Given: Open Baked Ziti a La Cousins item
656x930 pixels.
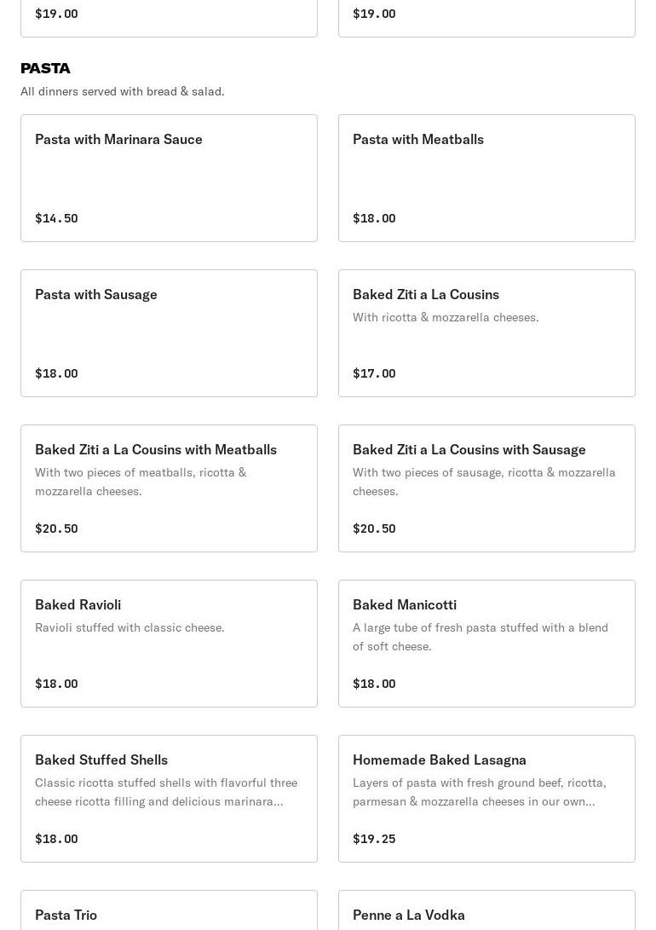Looking at the screenshot, I should 486,332.
